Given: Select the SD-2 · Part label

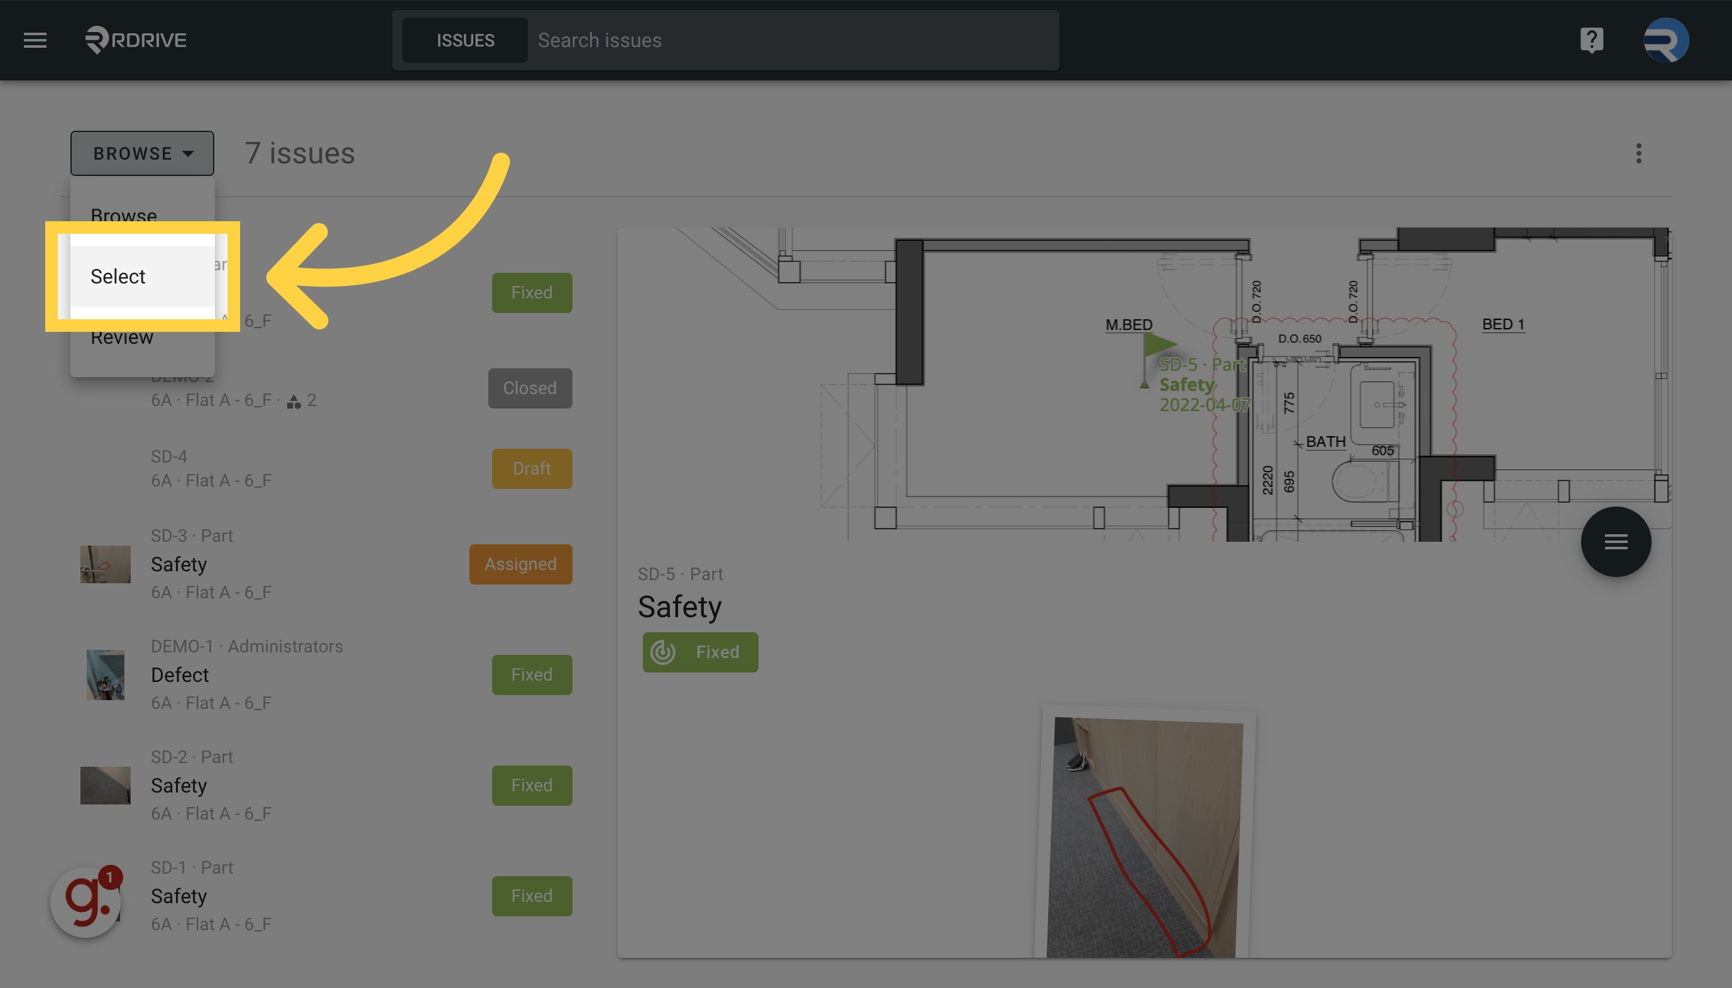Looking at the screenshot, I should 192,757.
